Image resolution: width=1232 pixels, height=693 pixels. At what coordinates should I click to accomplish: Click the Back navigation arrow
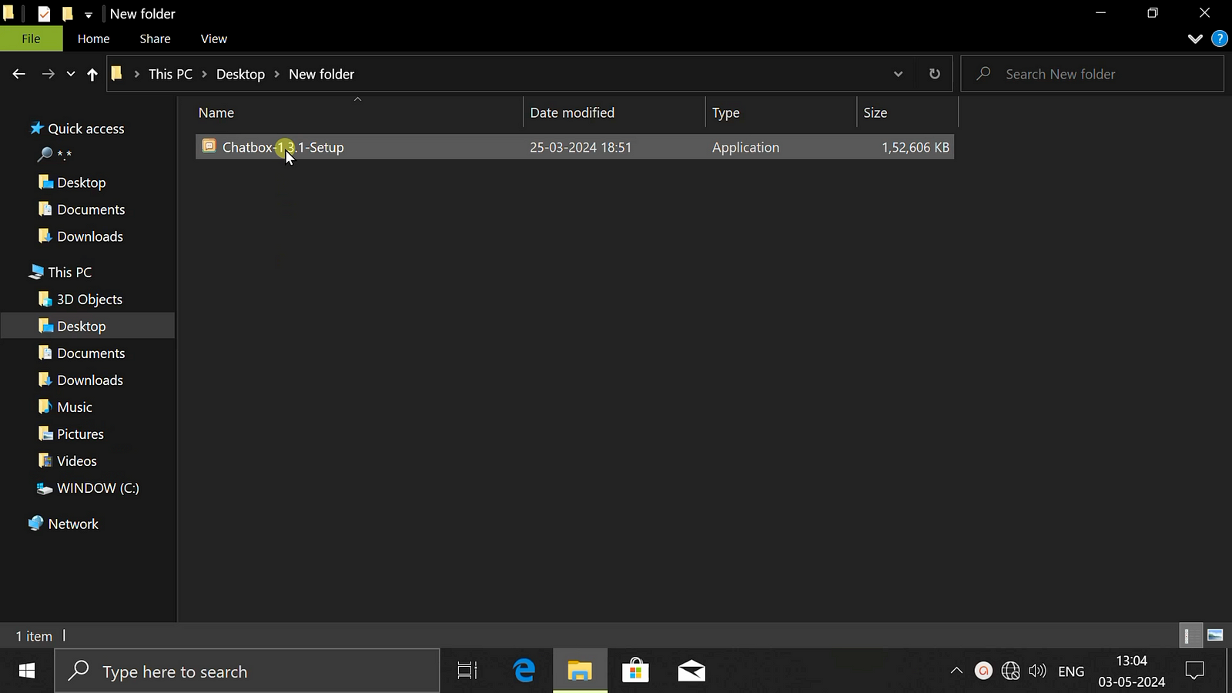tap(19, 74)
